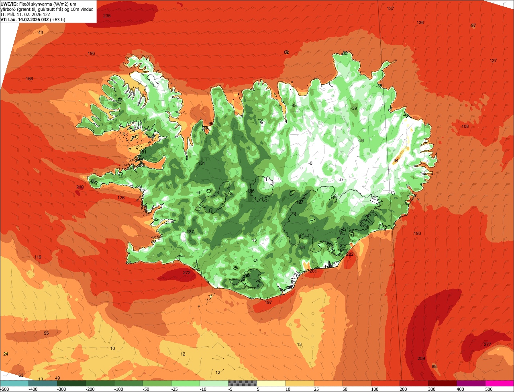This screenshot has height=392, width=514.
Task: Click the legend label '-500'
Action: 4,389
